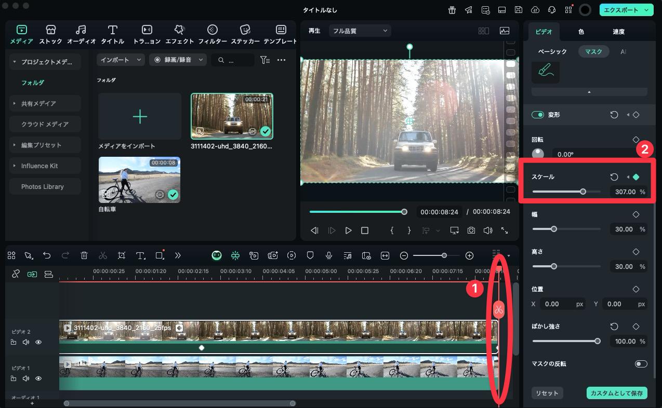The image size is (662, 408).
Task: Mute the ビデオ 2 track
Action: [x=26, y=342]
